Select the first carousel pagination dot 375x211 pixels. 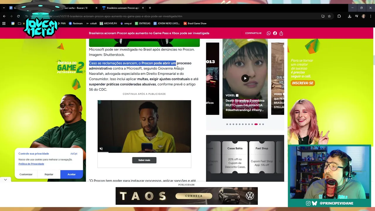tap(227, 124)
